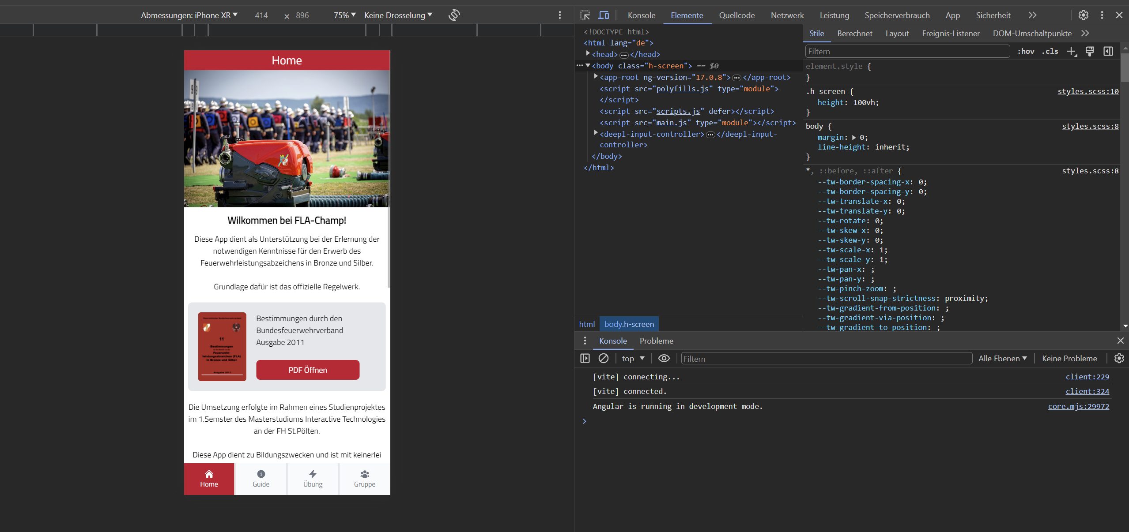The height and width of the screenshot is (532, 1129).
Task: Toggle computed styles sidebar icon
Action: [x=1108, y=51]
